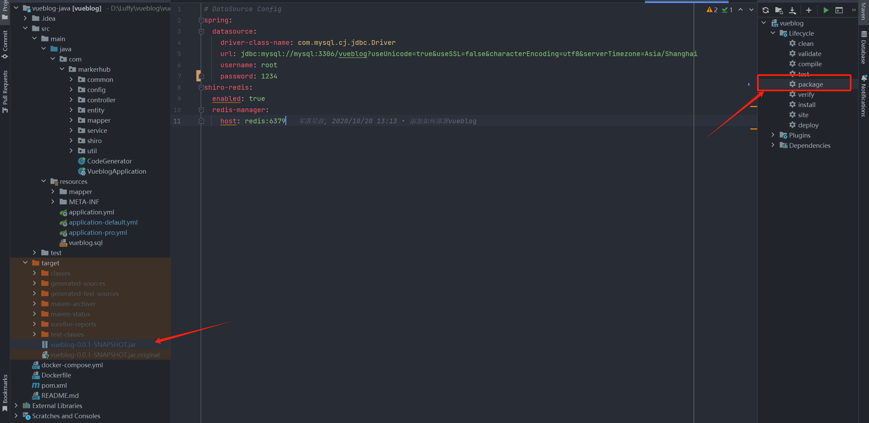Click the green Run Maven Build icon
Screen dimensions: 869x423
[826, 10]
